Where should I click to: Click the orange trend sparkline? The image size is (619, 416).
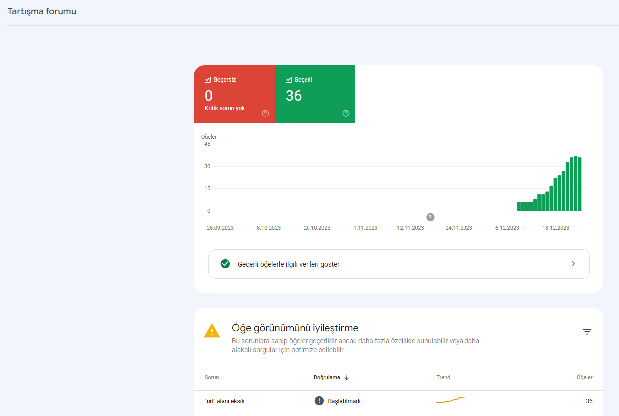coord(451,400)
